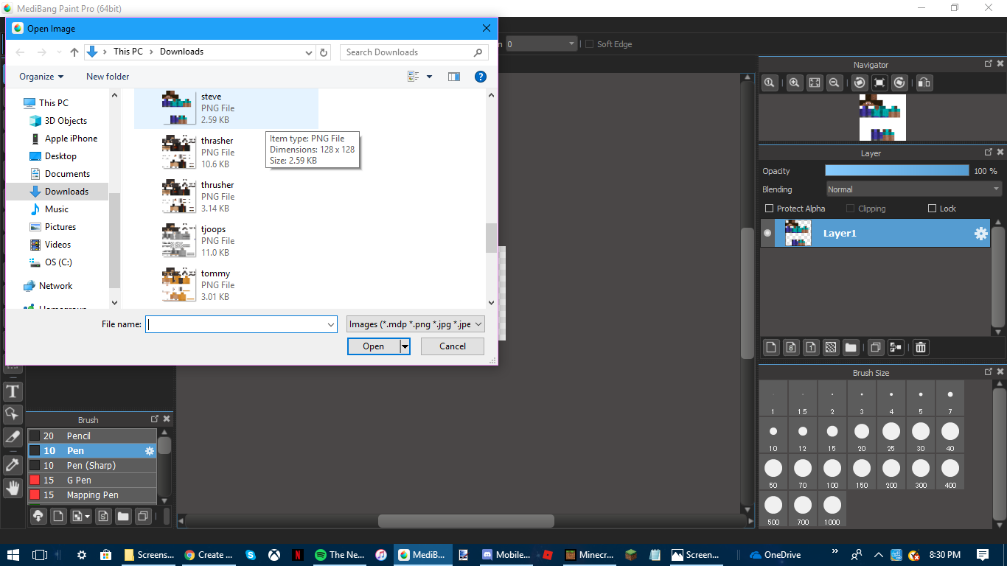
Task: Toggle preview pane in Open Image dialog
Action: [454, 77]
